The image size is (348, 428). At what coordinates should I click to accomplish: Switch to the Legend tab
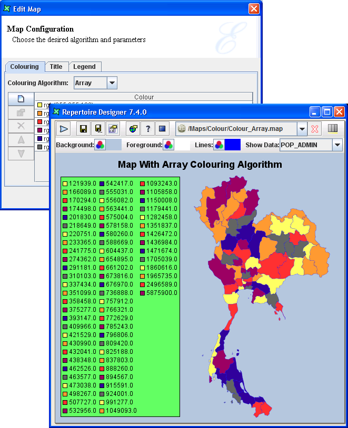[x=84, y=67]
